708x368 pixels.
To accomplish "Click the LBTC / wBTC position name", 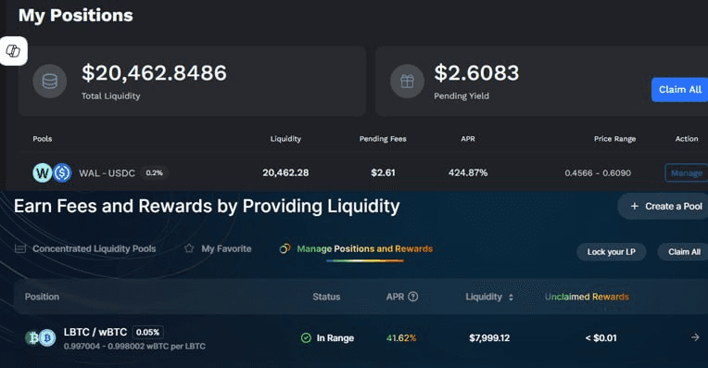I will 95,332.
